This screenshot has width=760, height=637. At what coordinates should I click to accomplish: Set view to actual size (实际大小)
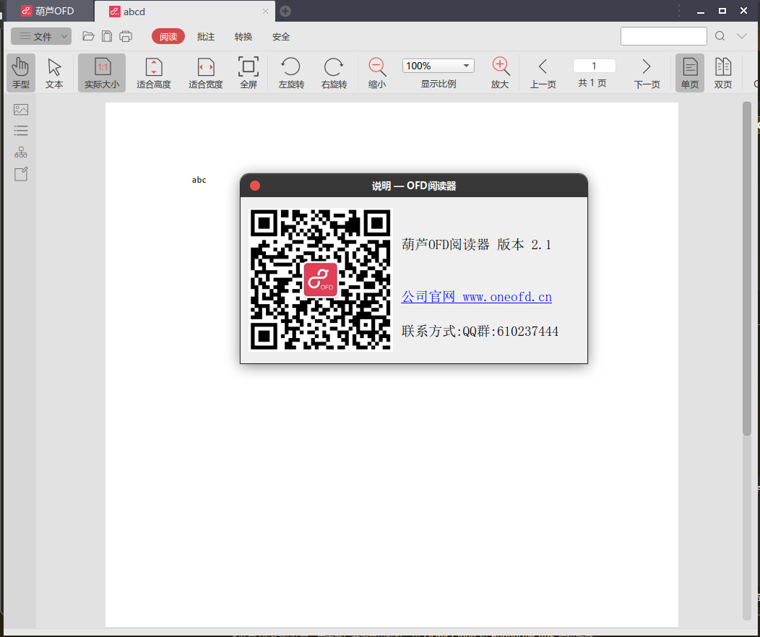point(102,73)
